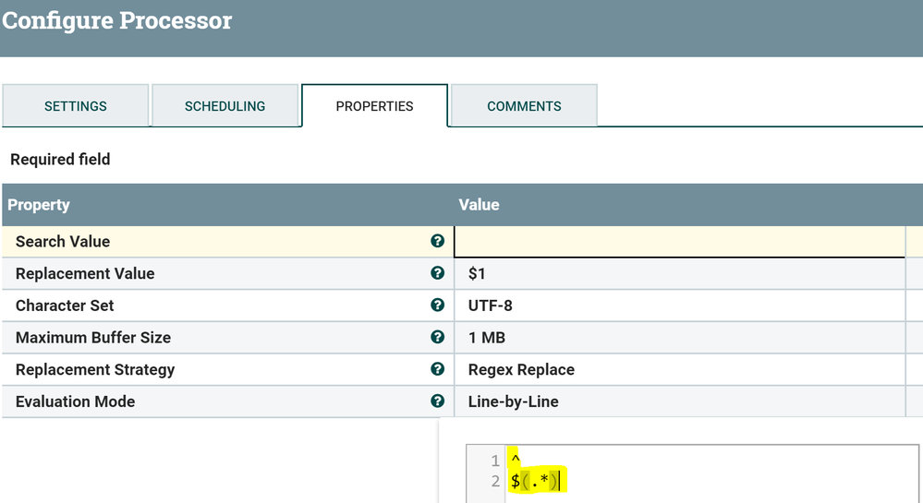The image size is (923, 503).
Task: Click help icon next to Maximum Buffer Size
Action: click(438, 338)
